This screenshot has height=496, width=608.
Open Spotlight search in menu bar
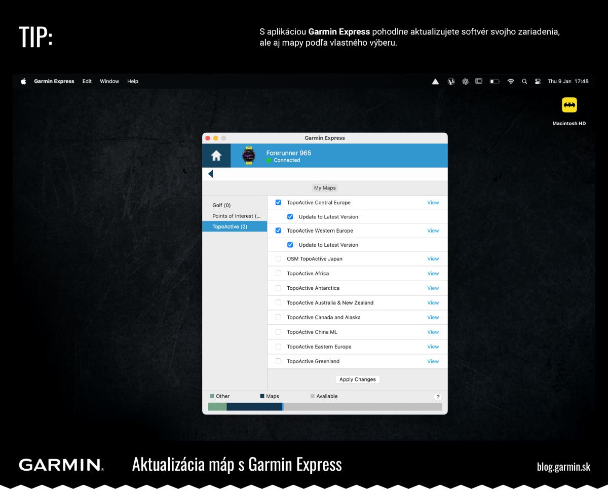(524, 81)
